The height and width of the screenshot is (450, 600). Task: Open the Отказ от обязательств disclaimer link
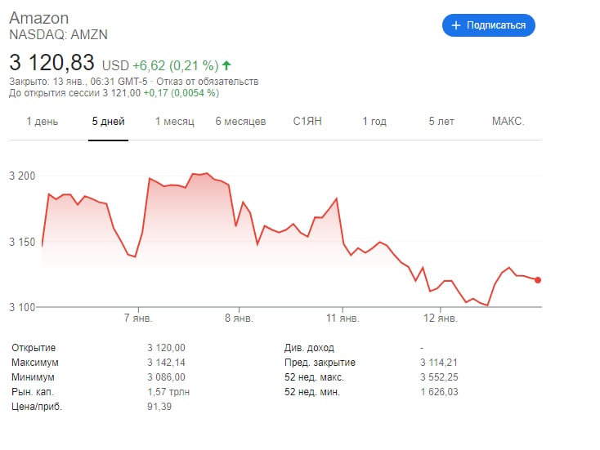pyautogui.click(x=218, y=82)
